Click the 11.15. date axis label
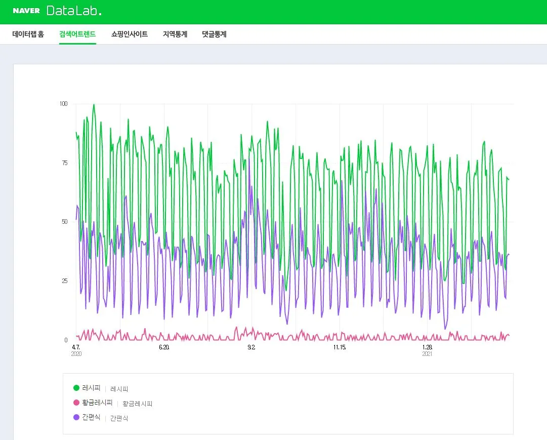 340,347
